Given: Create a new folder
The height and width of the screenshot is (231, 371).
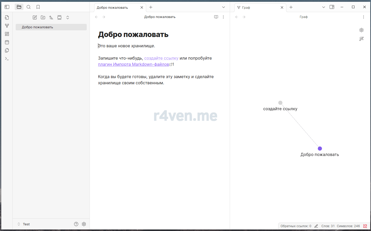Looking at the screenshot, I should (43, 17).
